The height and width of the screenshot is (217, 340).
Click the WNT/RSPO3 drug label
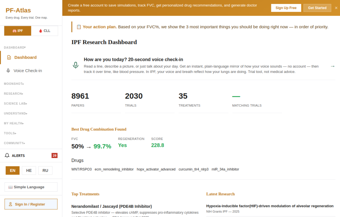[82, 169]
